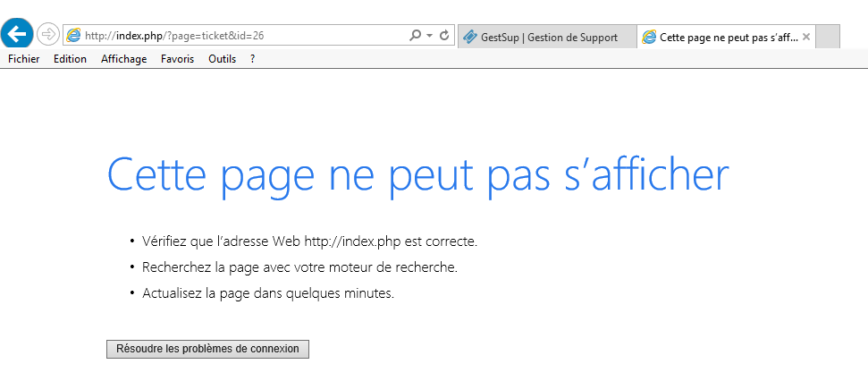Image resolution: width=868 pixels, height=381 pixels.
Task: Close the 'Cette page ne peut pas' tab
Action: pos(806,37)
